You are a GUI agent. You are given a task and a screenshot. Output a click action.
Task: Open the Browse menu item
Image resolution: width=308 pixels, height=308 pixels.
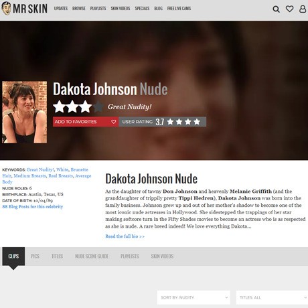tap(79, 9)
